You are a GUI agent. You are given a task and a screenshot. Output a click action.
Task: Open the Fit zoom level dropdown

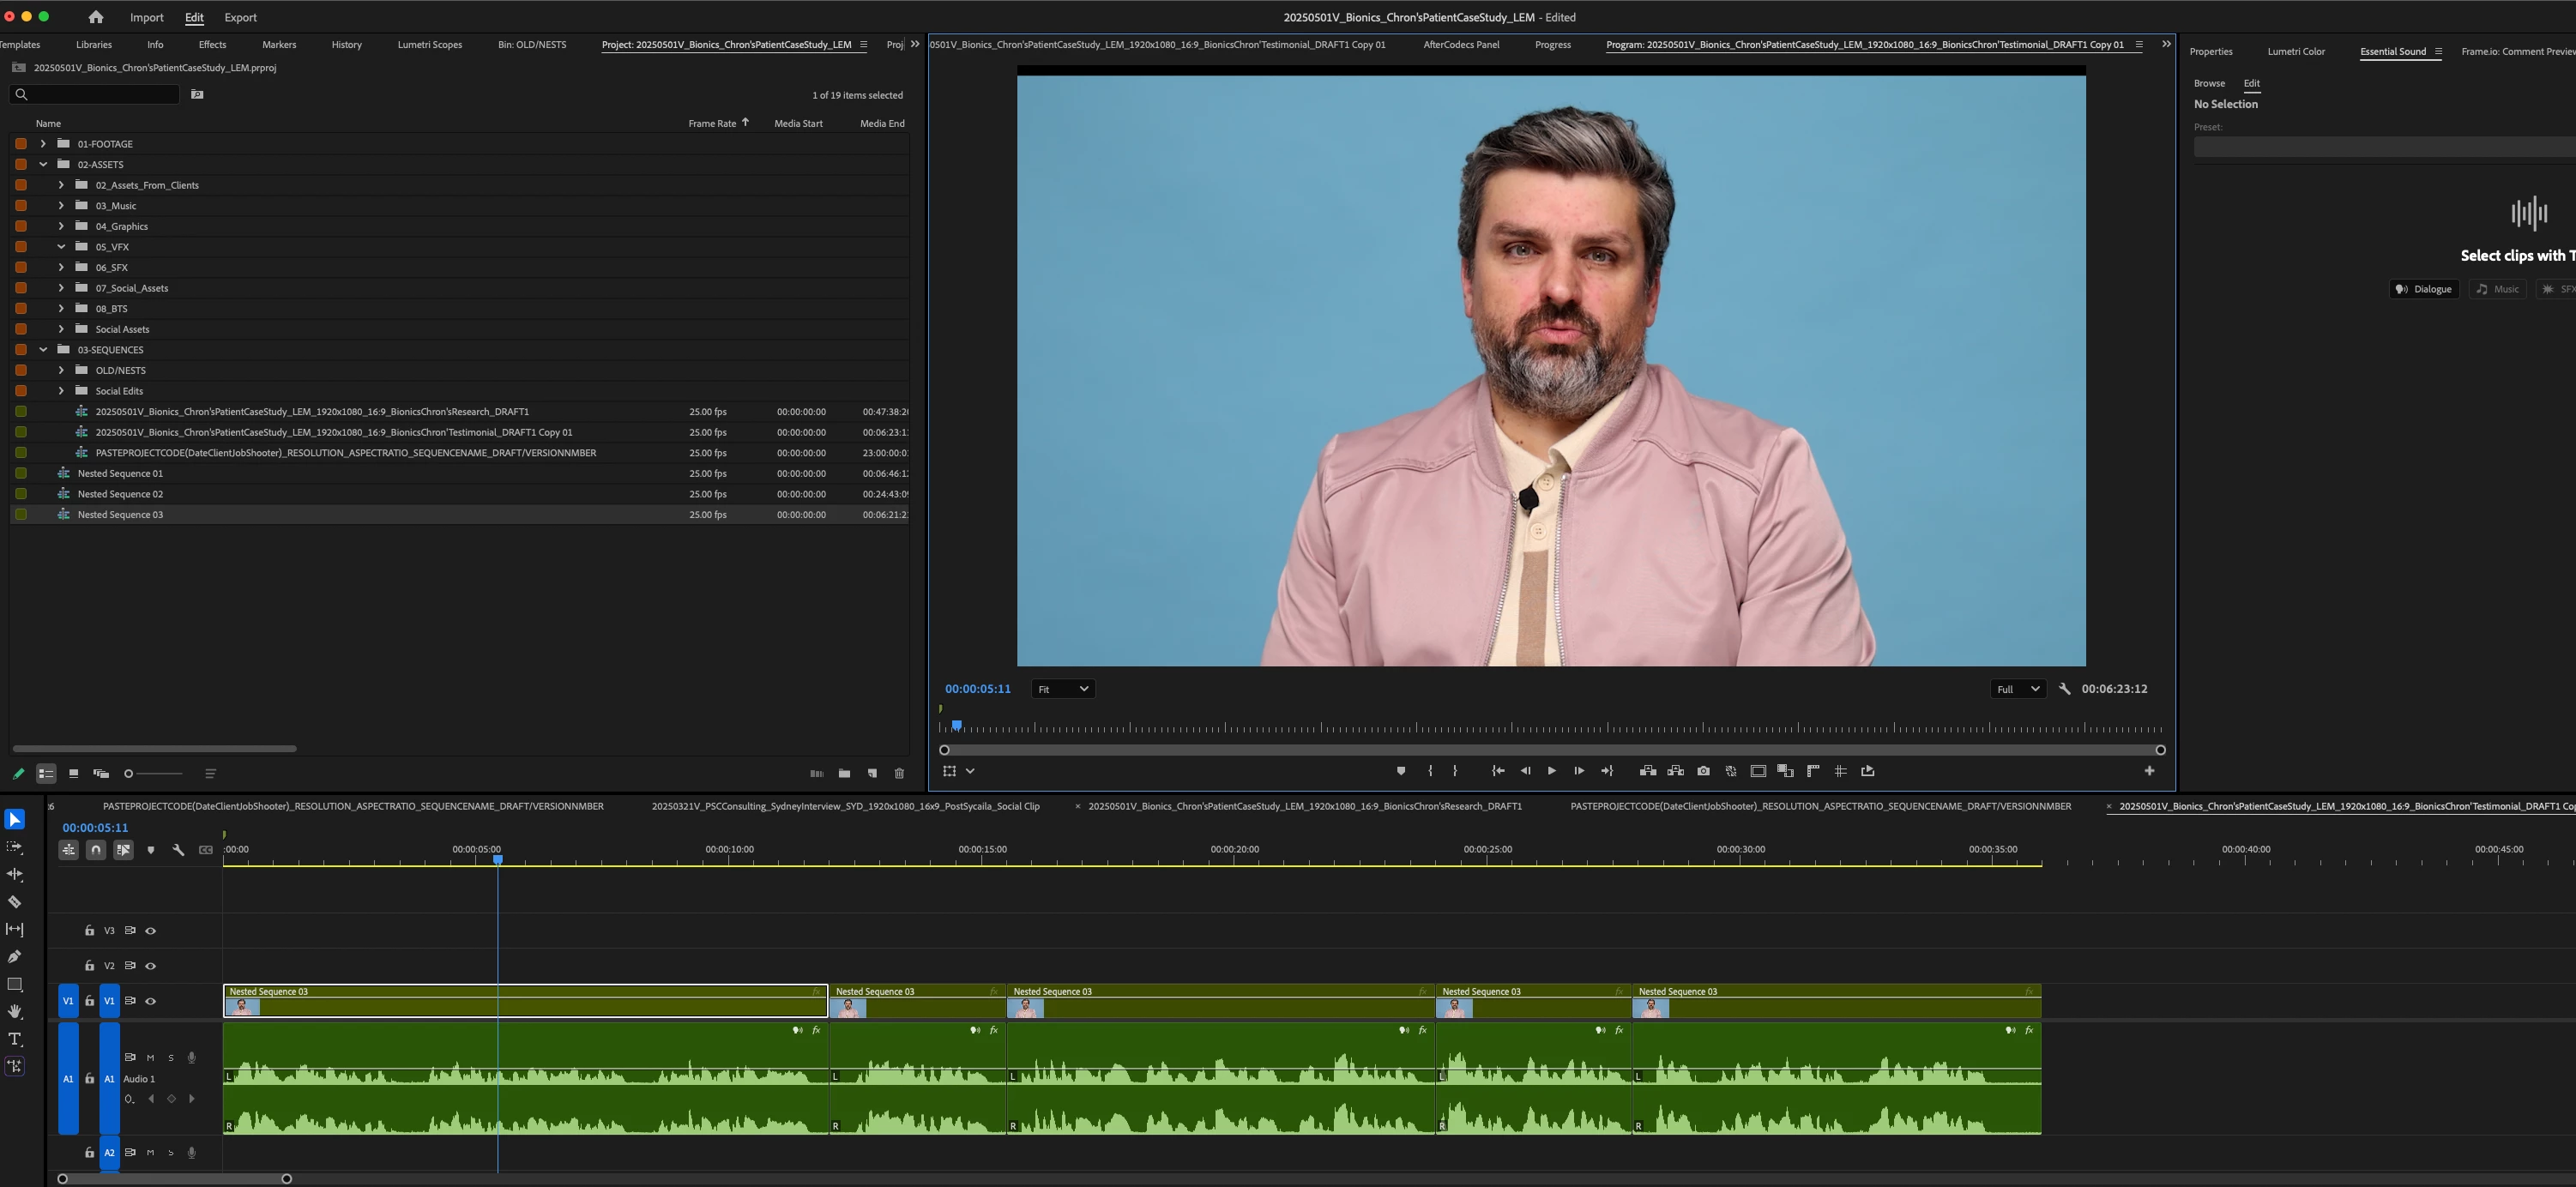[x=1062, y=689]
